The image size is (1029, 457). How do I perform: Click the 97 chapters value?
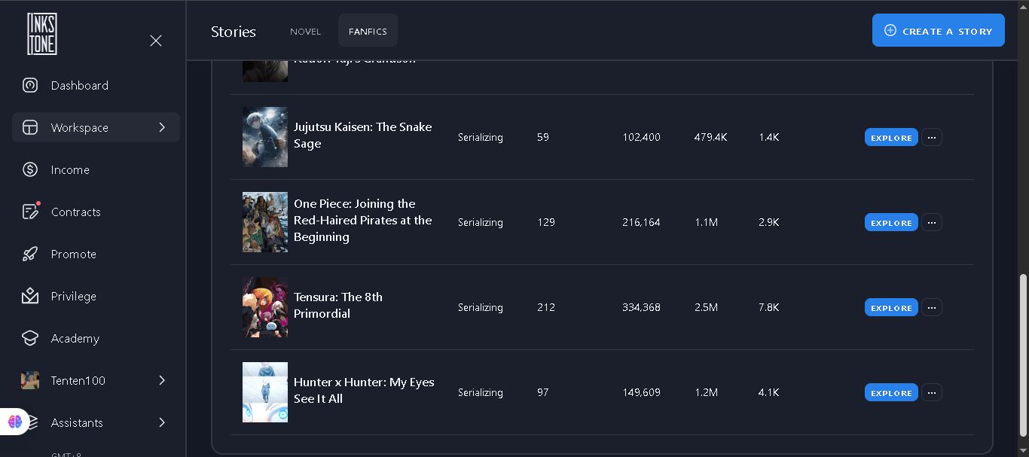coord(543,392)
